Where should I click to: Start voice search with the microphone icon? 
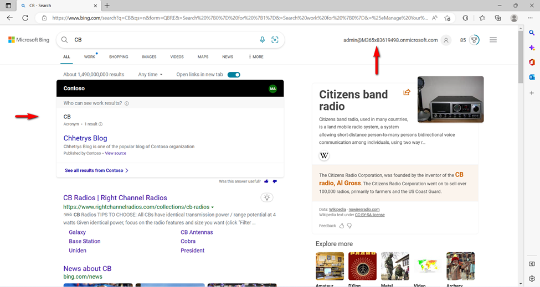[x=262, y=40]
